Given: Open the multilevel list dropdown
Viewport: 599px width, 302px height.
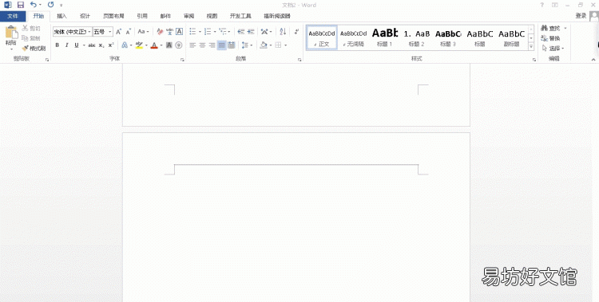Looking at the screenshot, I should pyautogui.click(x=229, y=32).
